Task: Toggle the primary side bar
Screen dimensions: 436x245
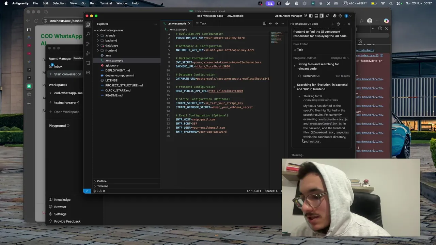Action: click(311, 16)
